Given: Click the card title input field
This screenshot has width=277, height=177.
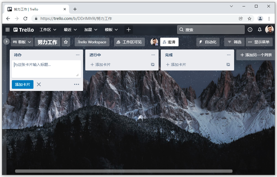Looking at the screenshot, I should (x=46, y=69).
